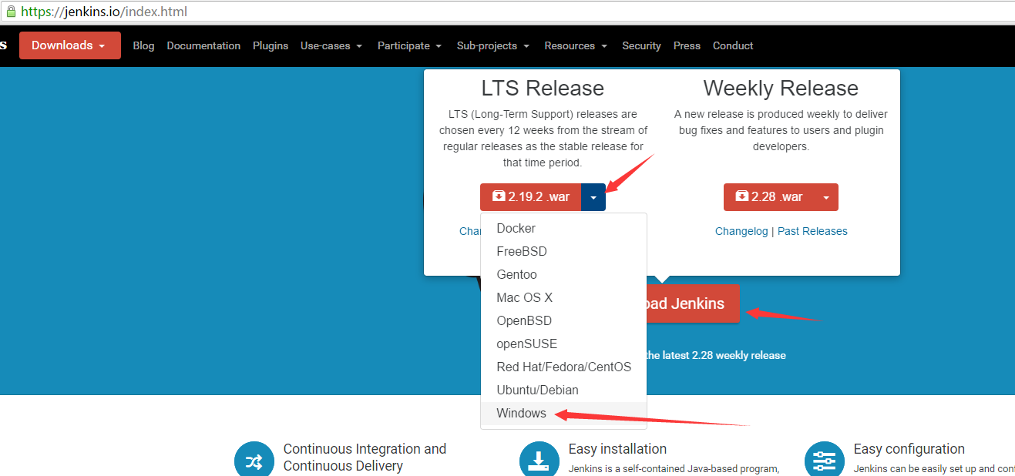
Task: Download the LTS 2.19.2 .war file
Action: (531, 197)
